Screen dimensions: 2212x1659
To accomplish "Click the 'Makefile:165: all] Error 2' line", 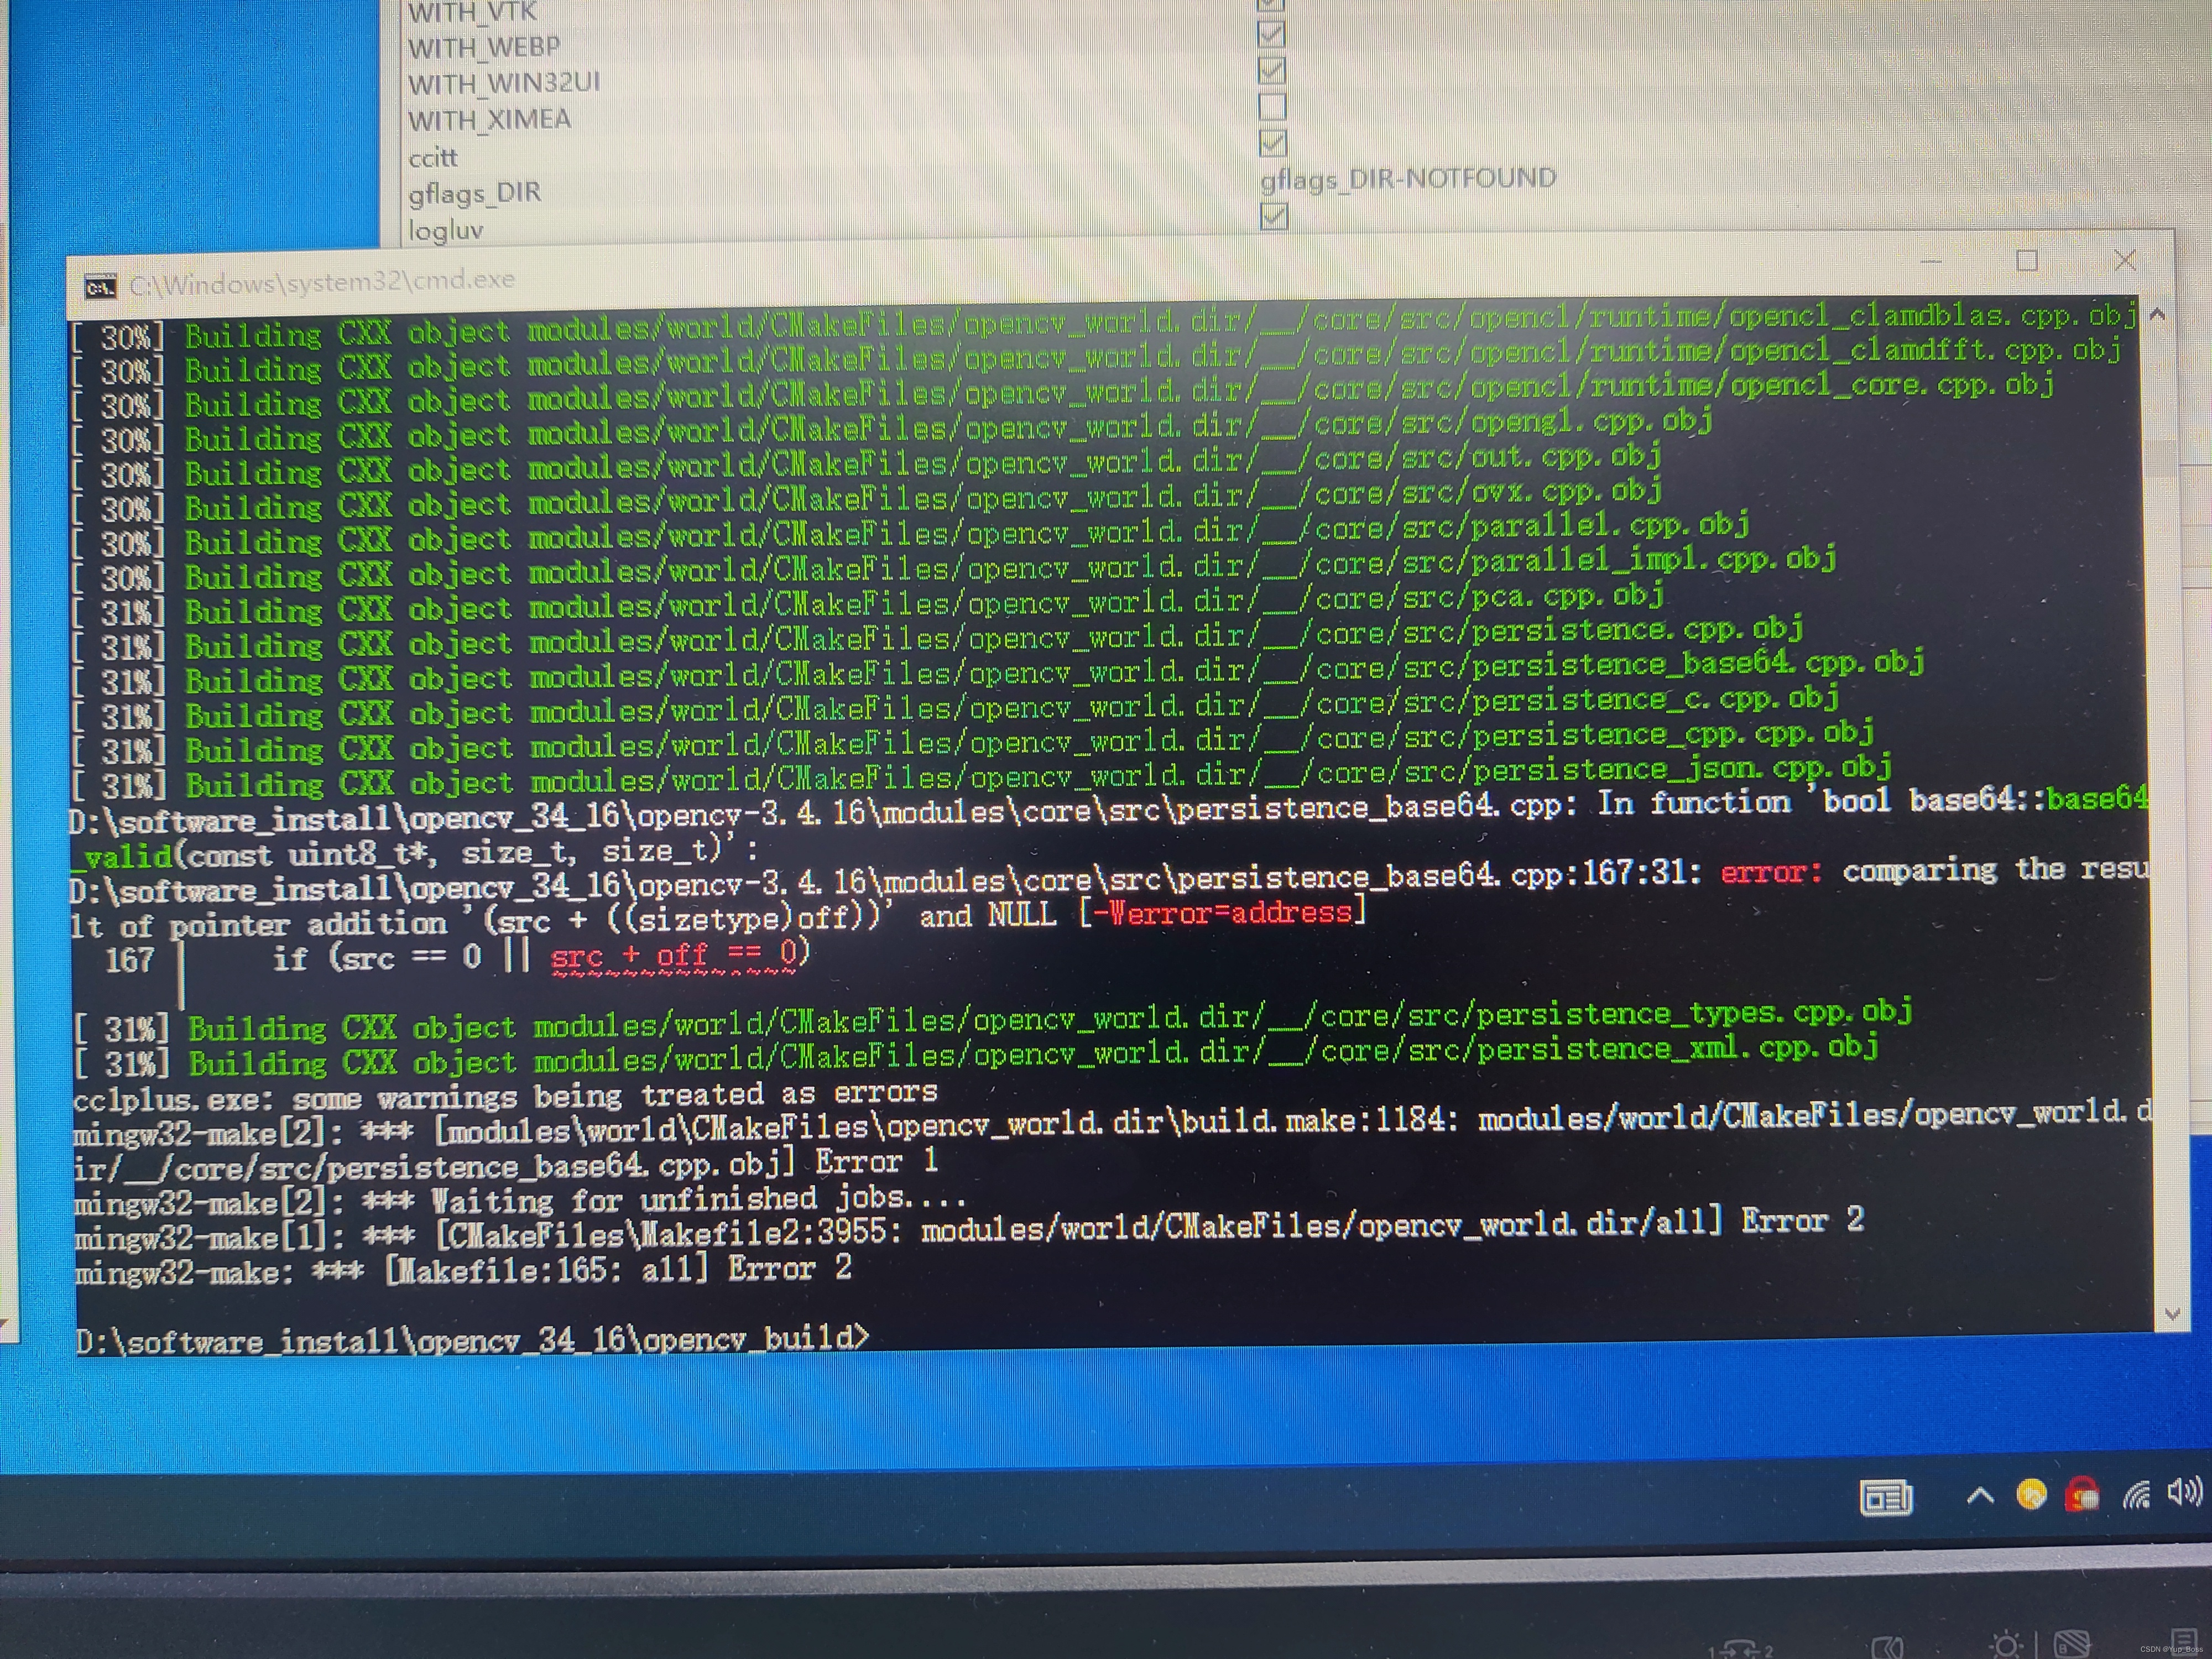I will (463, 1270).
